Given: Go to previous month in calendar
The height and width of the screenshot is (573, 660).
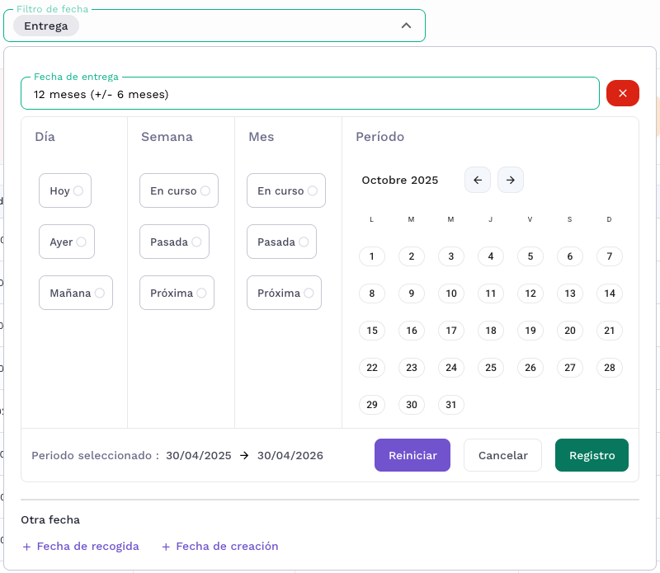Looking at the screenshot, I should tap(478, 180).
